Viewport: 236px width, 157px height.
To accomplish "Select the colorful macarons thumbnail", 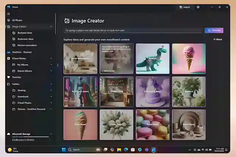I will point(153,125).
